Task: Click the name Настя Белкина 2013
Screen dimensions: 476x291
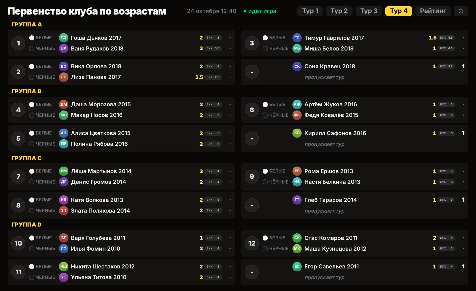Action: click(x=332, y=182)
